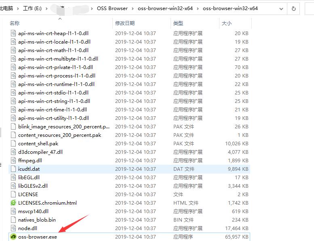Image resolution: width=314 pixels, height=241 pixels.
Task: Click the oss-browser.exe application icon
Action: pyautogui.click(x=13, y=237)
